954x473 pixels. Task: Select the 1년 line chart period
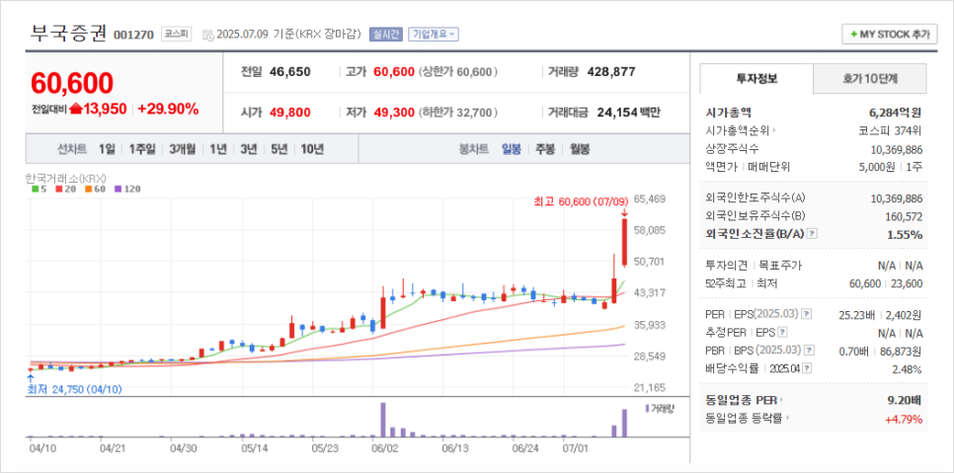click(x=217, y=149)
